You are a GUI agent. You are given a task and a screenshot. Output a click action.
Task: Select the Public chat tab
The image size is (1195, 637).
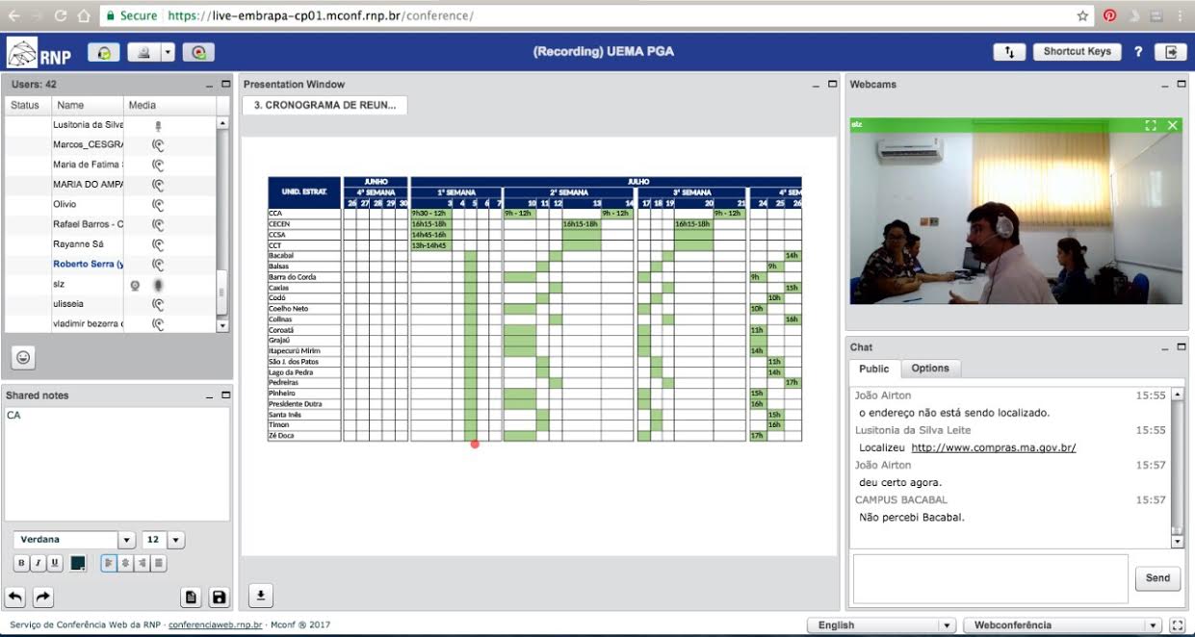pos(874,369)
